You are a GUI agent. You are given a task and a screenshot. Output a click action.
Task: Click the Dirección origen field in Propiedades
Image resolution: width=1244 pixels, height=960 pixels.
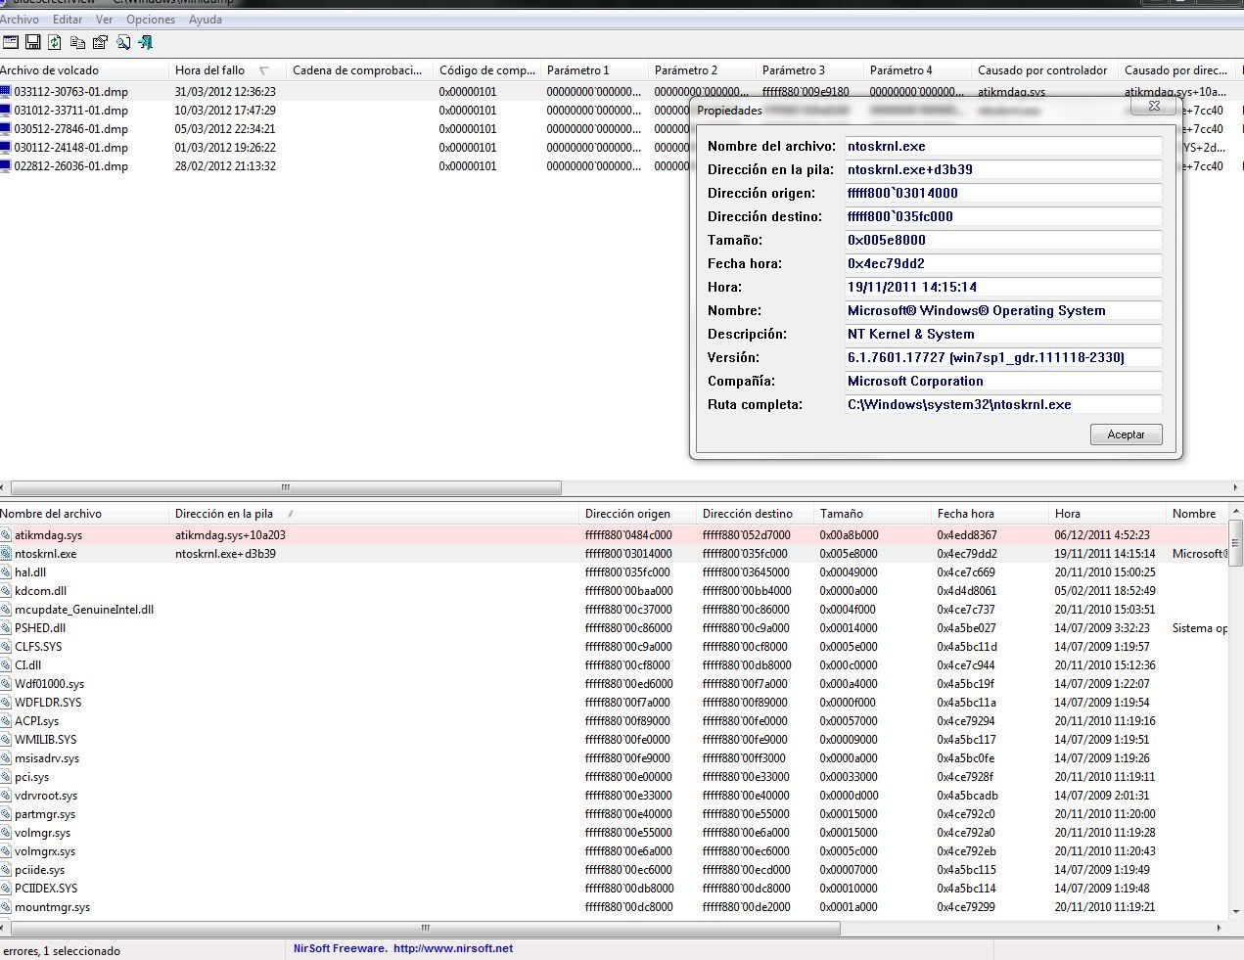[1003, 193]
